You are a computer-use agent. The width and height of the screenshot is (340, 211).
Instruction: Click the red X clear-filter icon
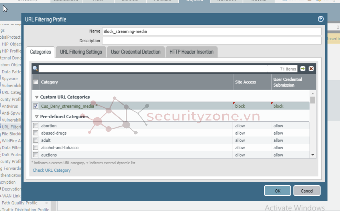pyautogui.click(x=311, y=69)
